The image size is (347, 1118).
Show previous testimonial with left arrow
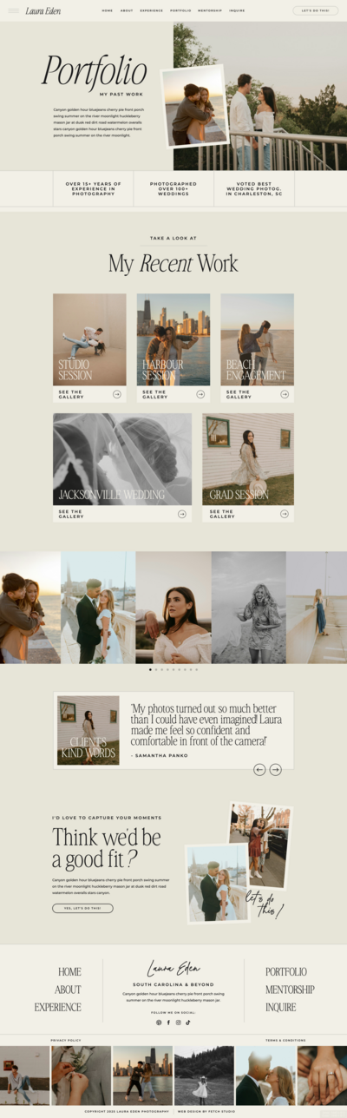point(259,769)
